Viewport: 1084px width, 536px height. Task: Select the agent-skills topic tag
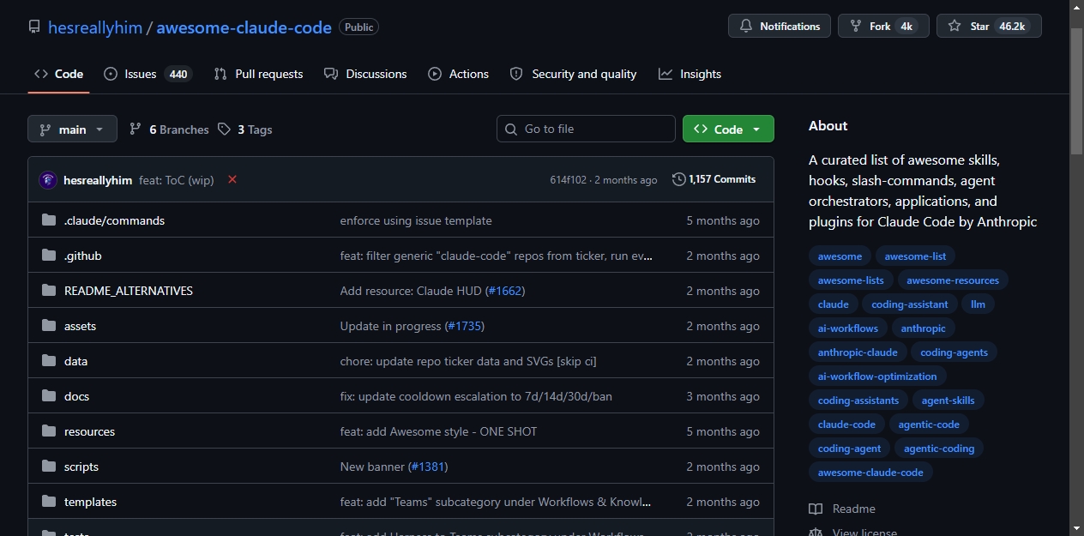point(948,400)
